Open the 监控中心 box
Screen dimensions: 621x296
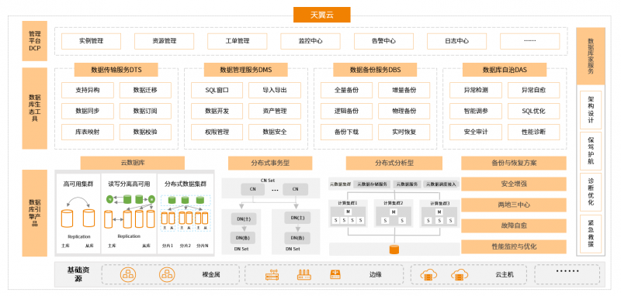pos(310,41)
